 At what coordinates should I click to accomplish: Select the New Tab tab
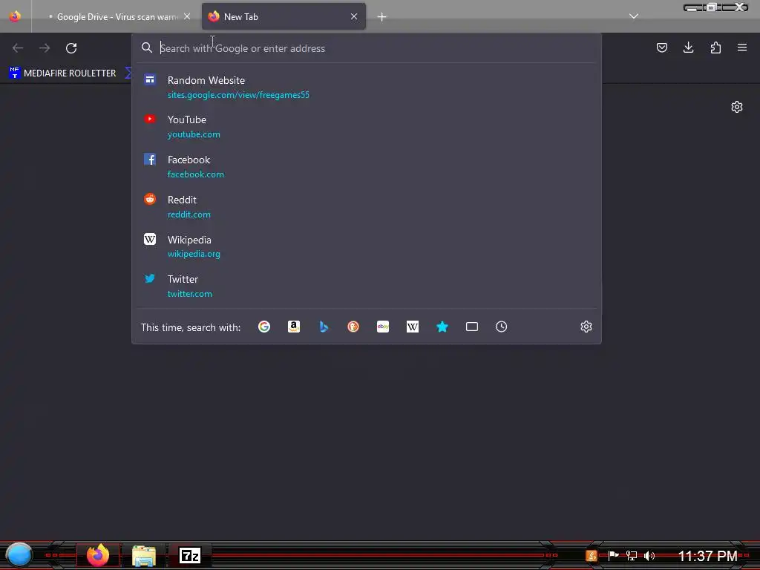(284, 16)
